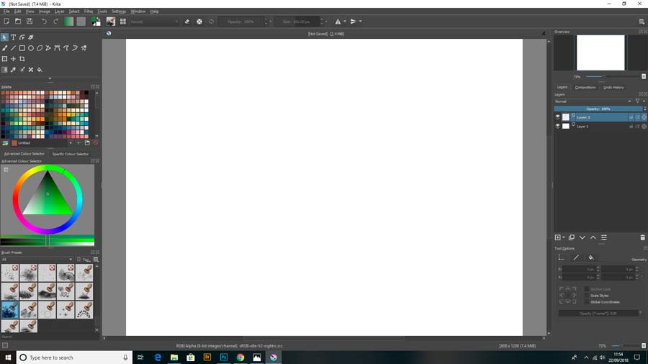
Task: Select the Edit Shapes tool
Action: coord(22,37)
